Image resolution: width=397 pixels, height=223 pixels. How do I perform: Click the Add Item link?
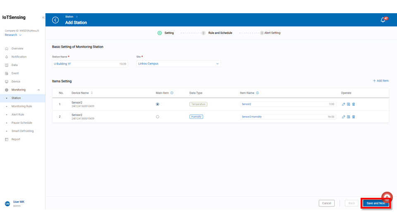point(380,81)
